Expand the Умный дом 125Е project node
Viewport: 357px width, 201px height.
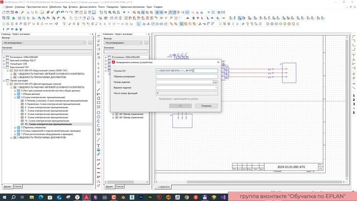pos(4,64)
